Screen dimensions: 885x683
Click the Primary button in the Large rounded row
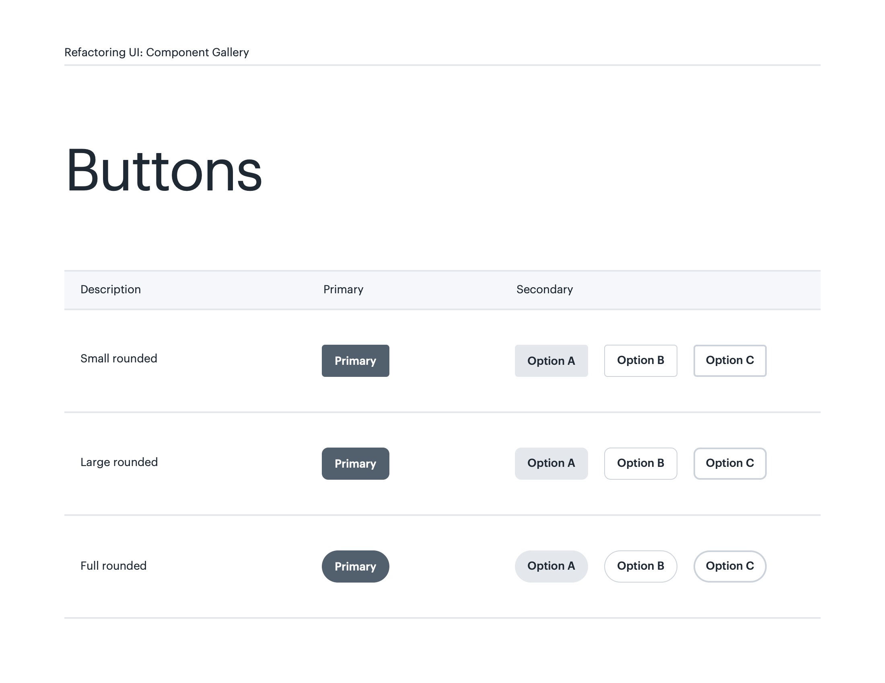coord(355,463)
